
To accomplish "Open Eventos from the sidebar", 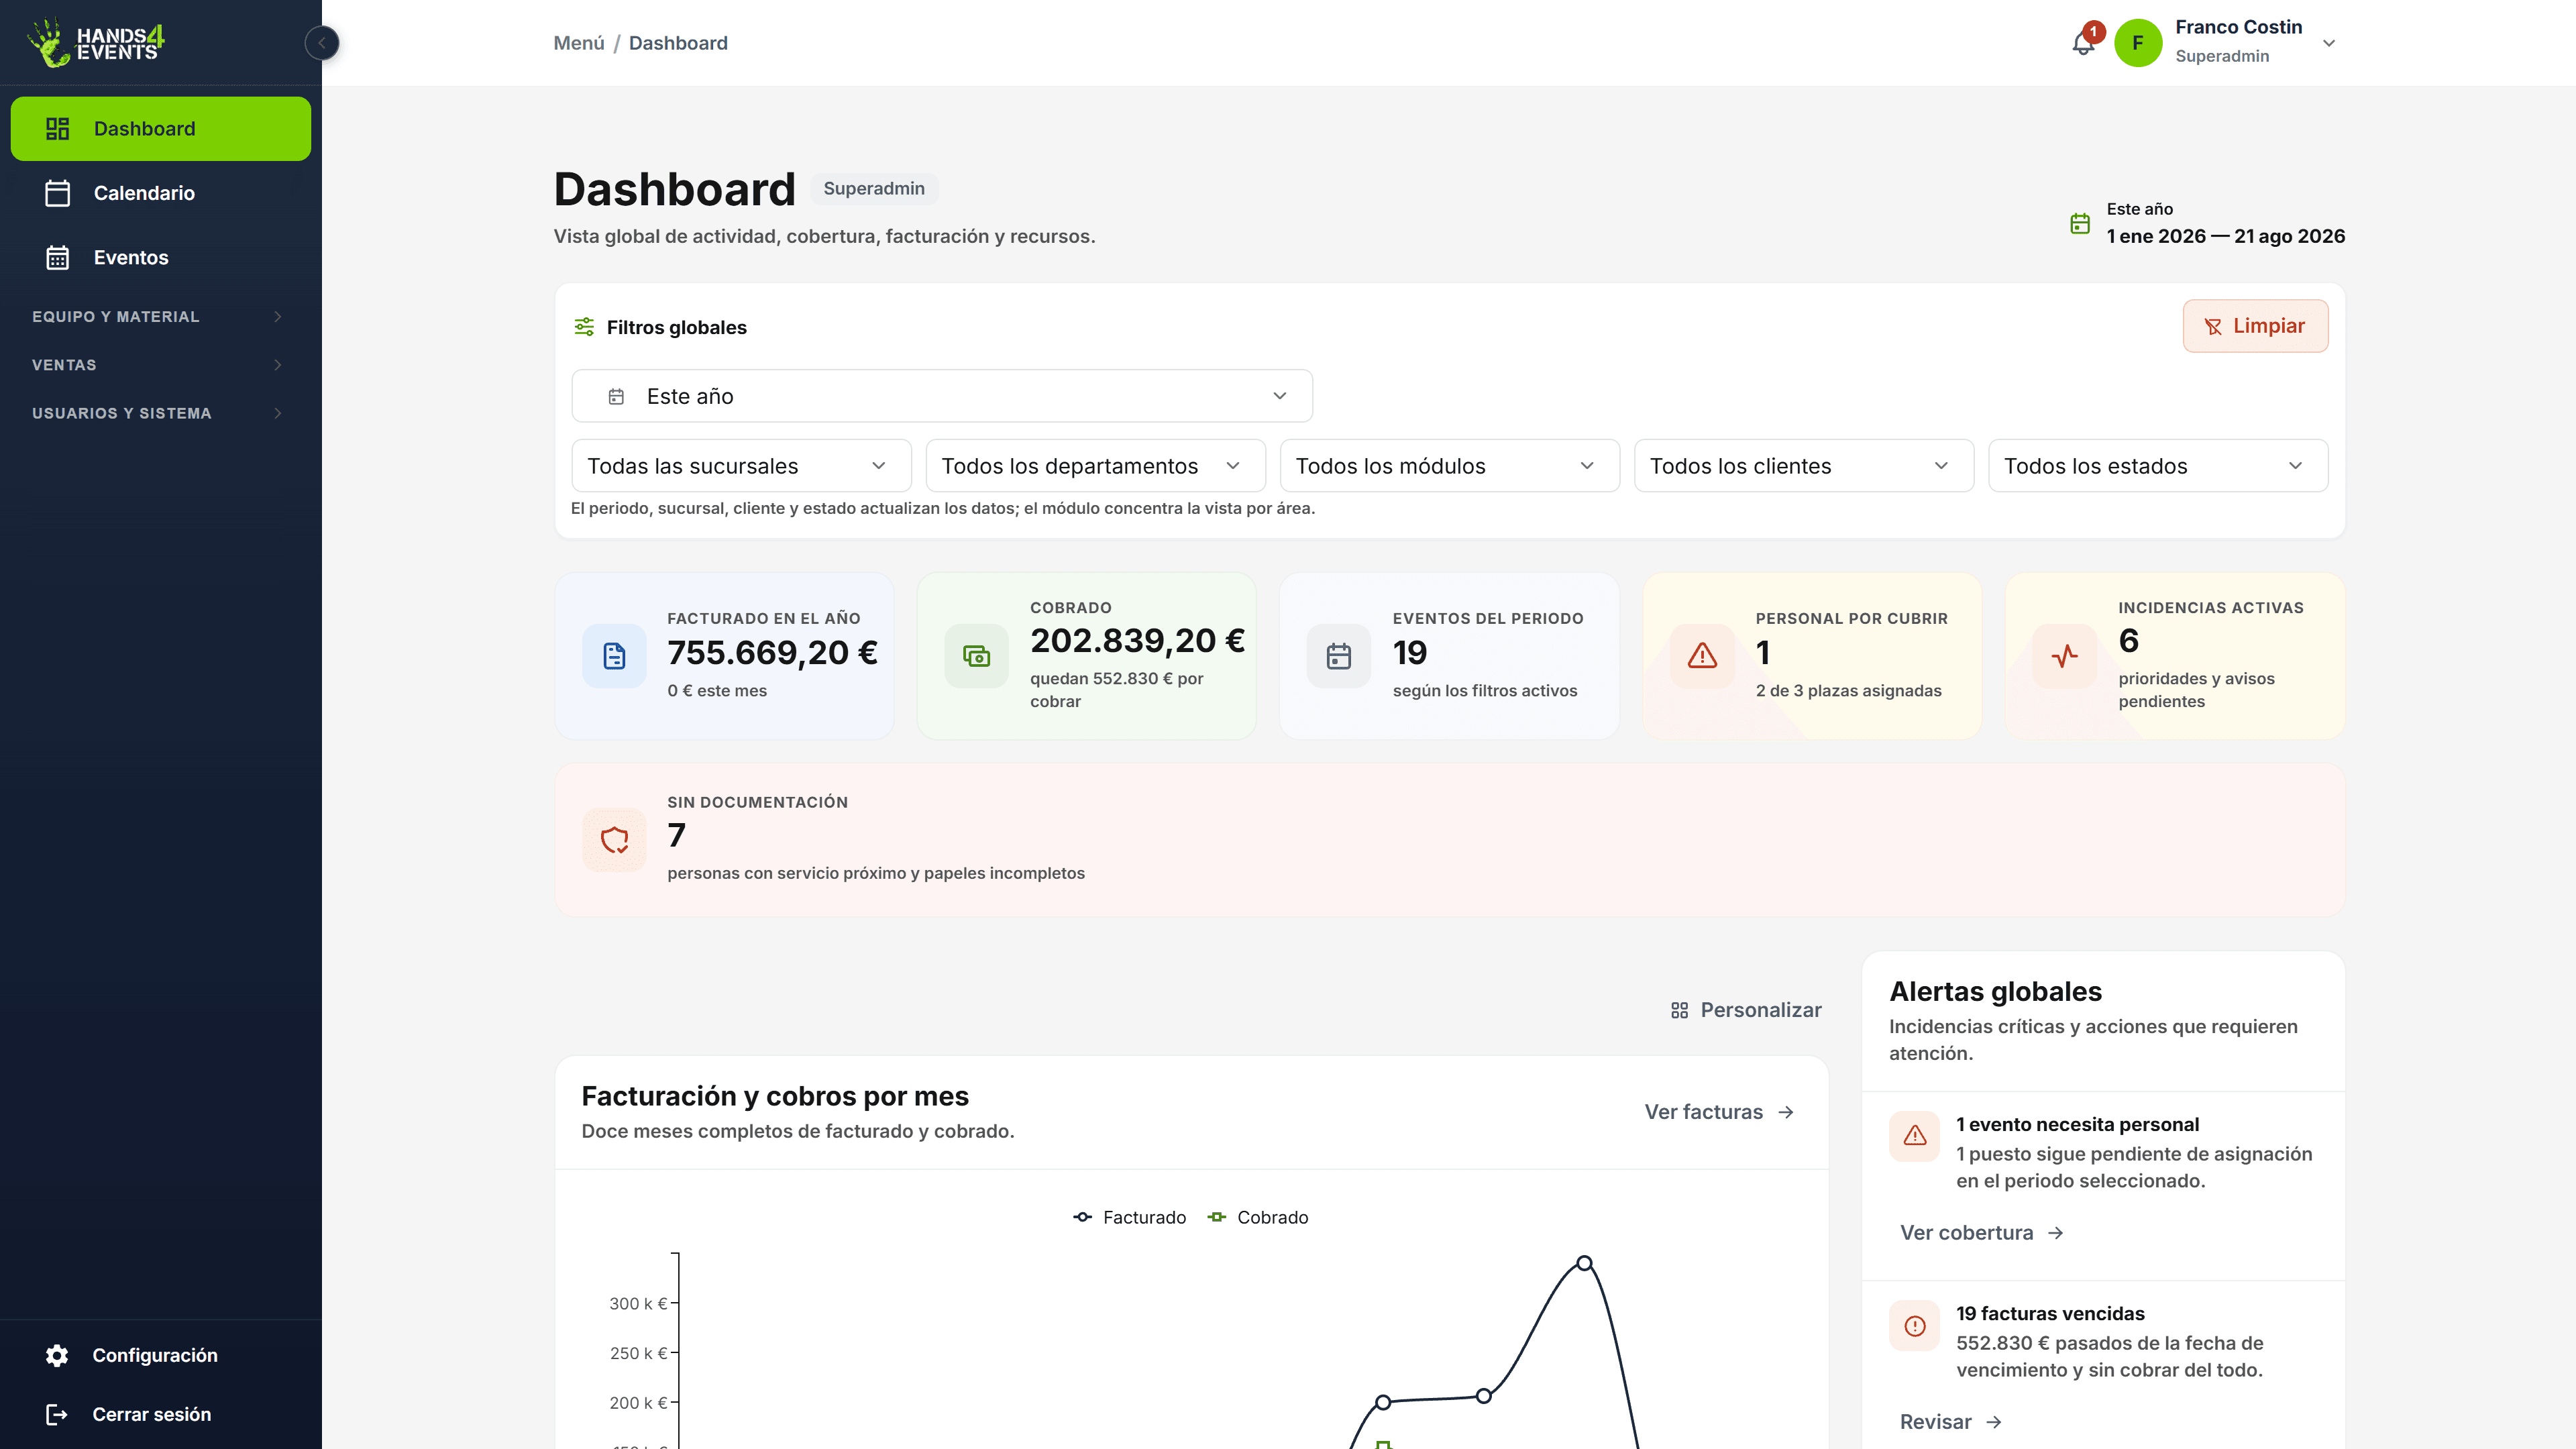I will click(160, 257).
